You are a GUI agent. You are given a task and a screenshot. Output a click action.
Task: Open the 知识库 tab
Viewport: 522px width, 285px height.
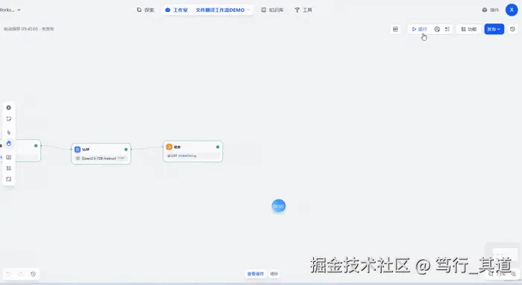pos(272,10)
